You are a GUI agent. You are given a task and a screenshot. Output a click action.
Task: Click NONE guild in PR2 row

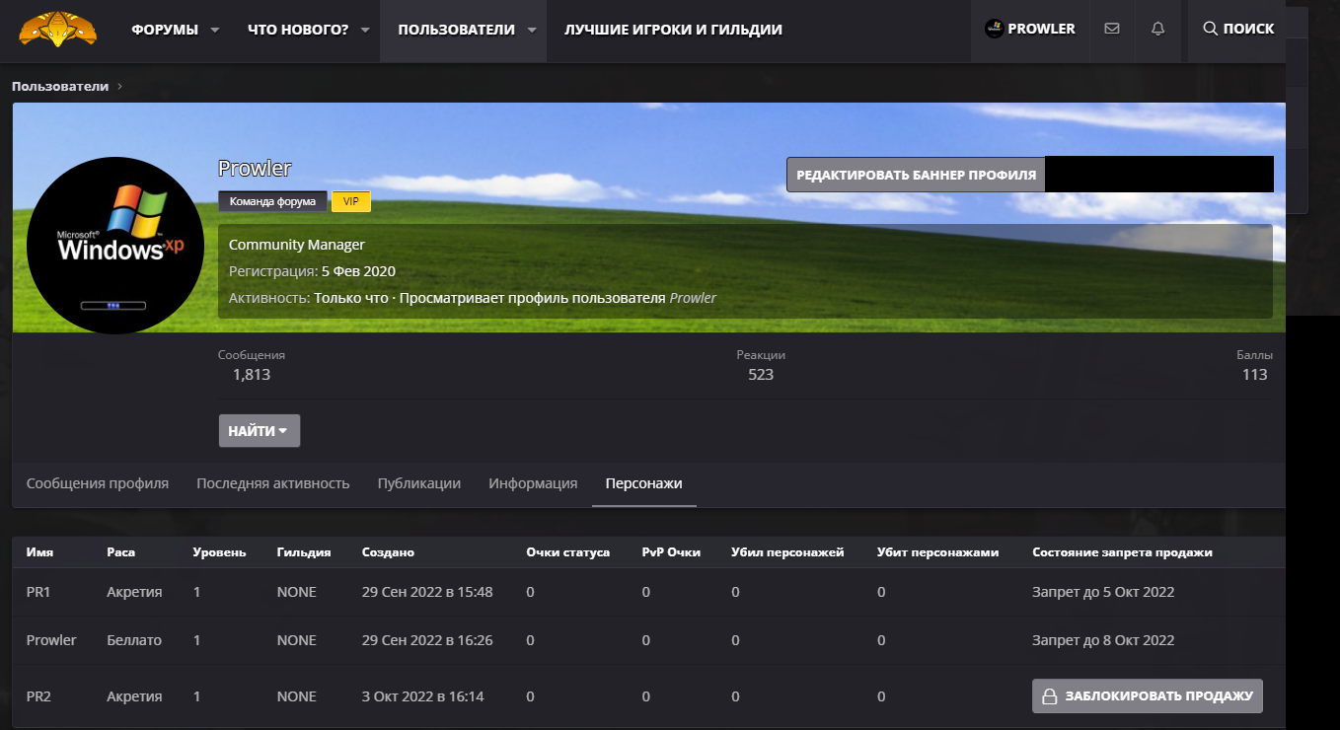(297, 696)
